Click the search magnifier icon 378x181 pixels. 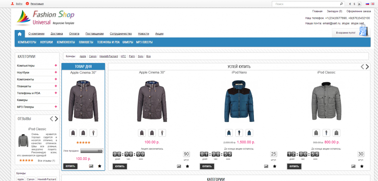pyautogui.click(x=341, y=4)
